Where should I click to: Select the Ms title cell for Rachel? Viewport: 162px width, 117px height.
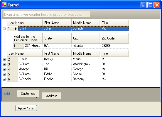coord(115,79)
